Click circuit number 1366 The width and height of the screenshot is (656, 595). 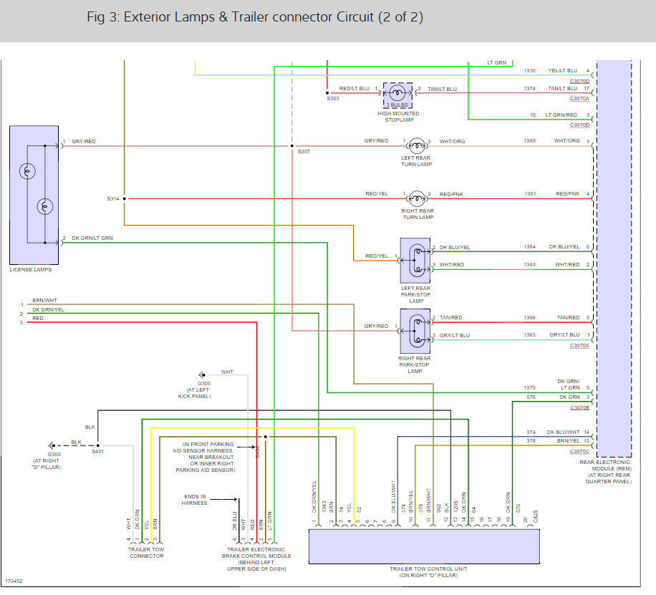(530, 318)
